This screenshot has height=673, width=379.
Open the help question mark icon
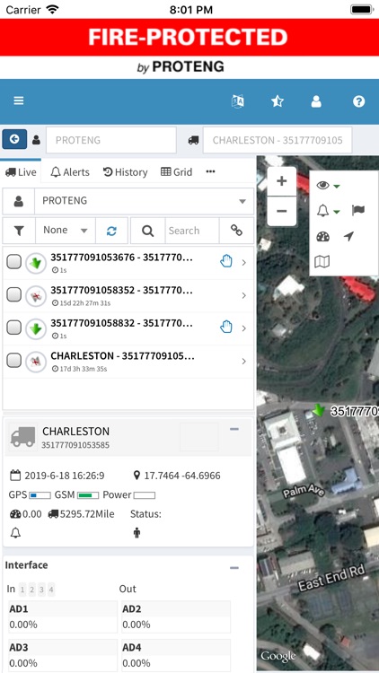(x=359, y=101)
